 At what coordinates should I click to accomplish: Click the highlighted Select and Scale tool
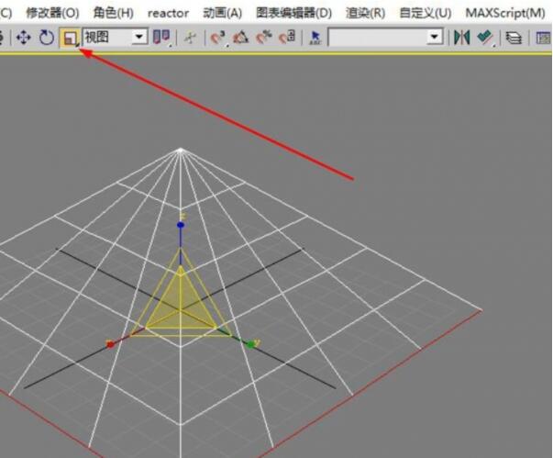69,38
